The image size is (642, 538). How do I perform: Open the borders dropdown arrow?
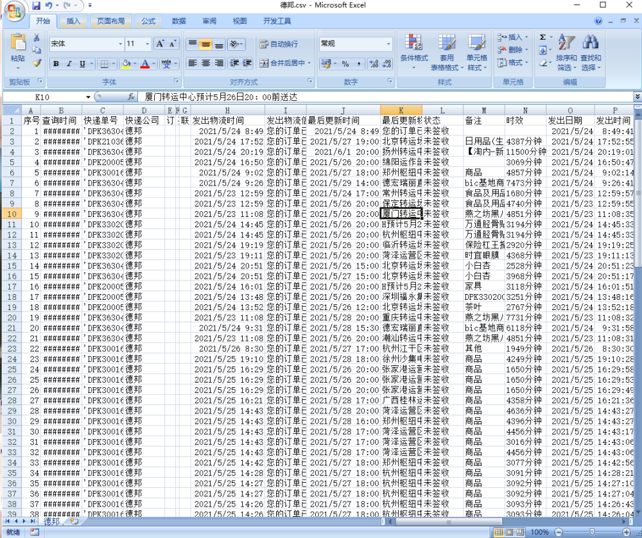tap(114, 64)
